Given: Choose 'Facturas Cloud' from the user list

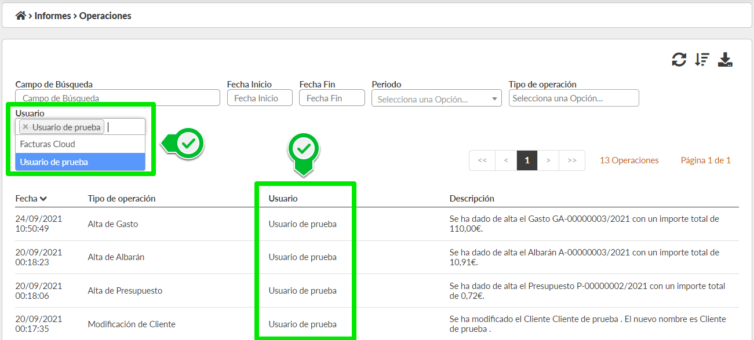Looking at the screenshot, I should [x=80, y=144].
